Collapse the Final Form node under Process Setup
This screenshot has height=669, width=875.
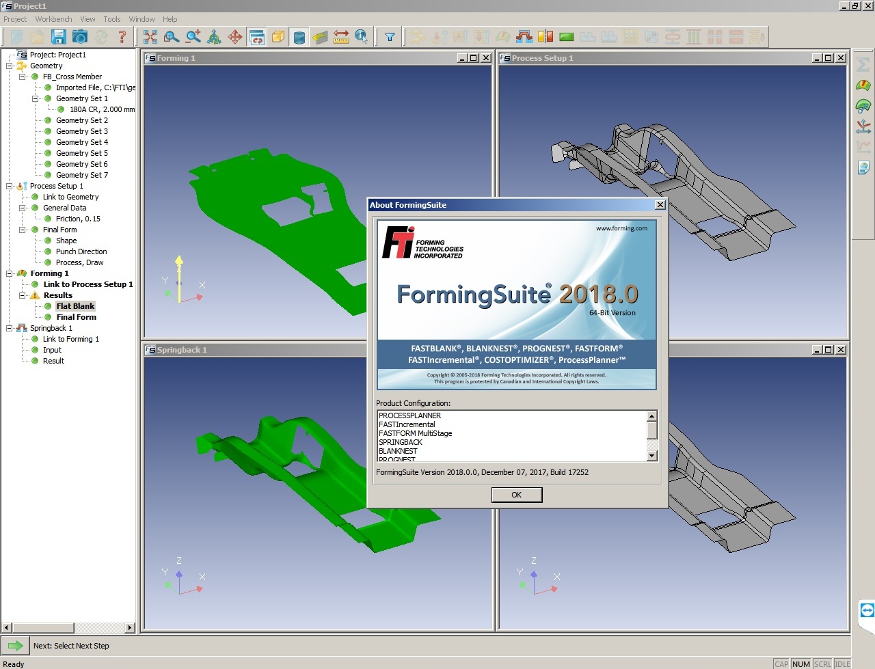(22, 230)
